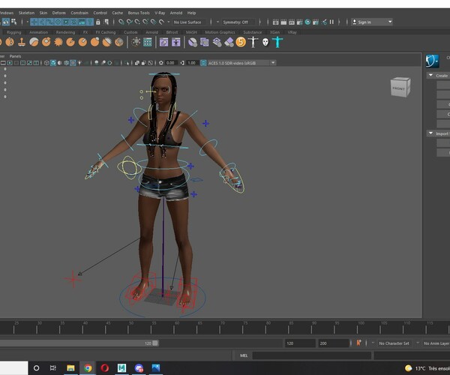Click the orange spiky-ball sculpt shelf icon
Image resolution: width=450 pixels, height=375 pixels.
tap(58, 42)
